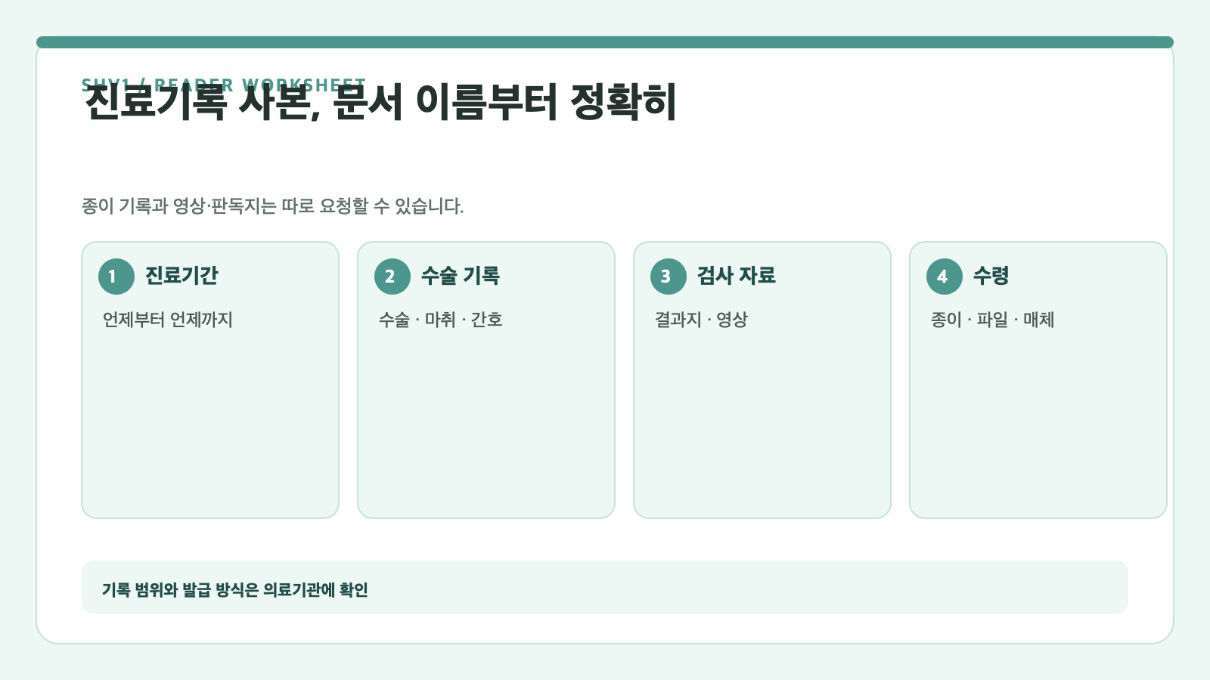The width and height of the screenshot is (1210, 680).
Task: Click the number 1 step badge
Action: point(116,277)
